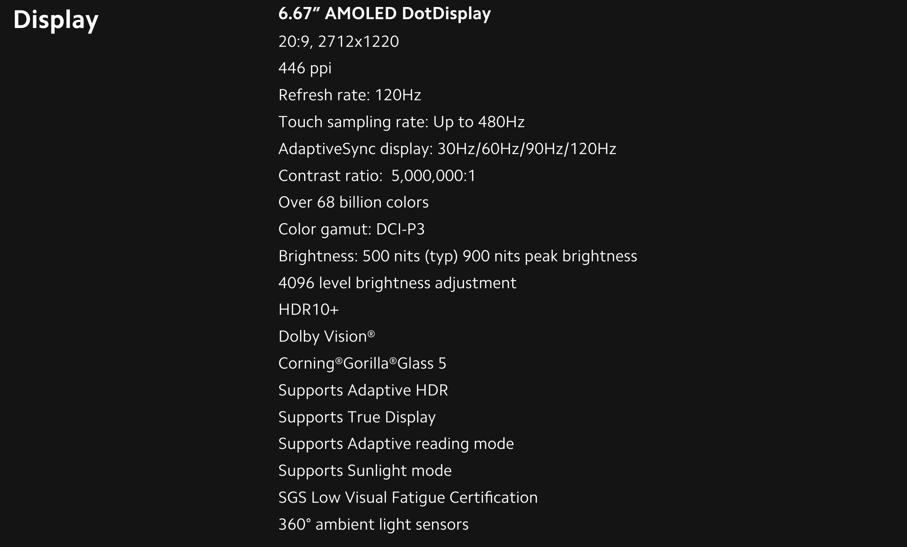Click the Display section heading
Viewport: 907px width, 547px height.
coord(56,20)
